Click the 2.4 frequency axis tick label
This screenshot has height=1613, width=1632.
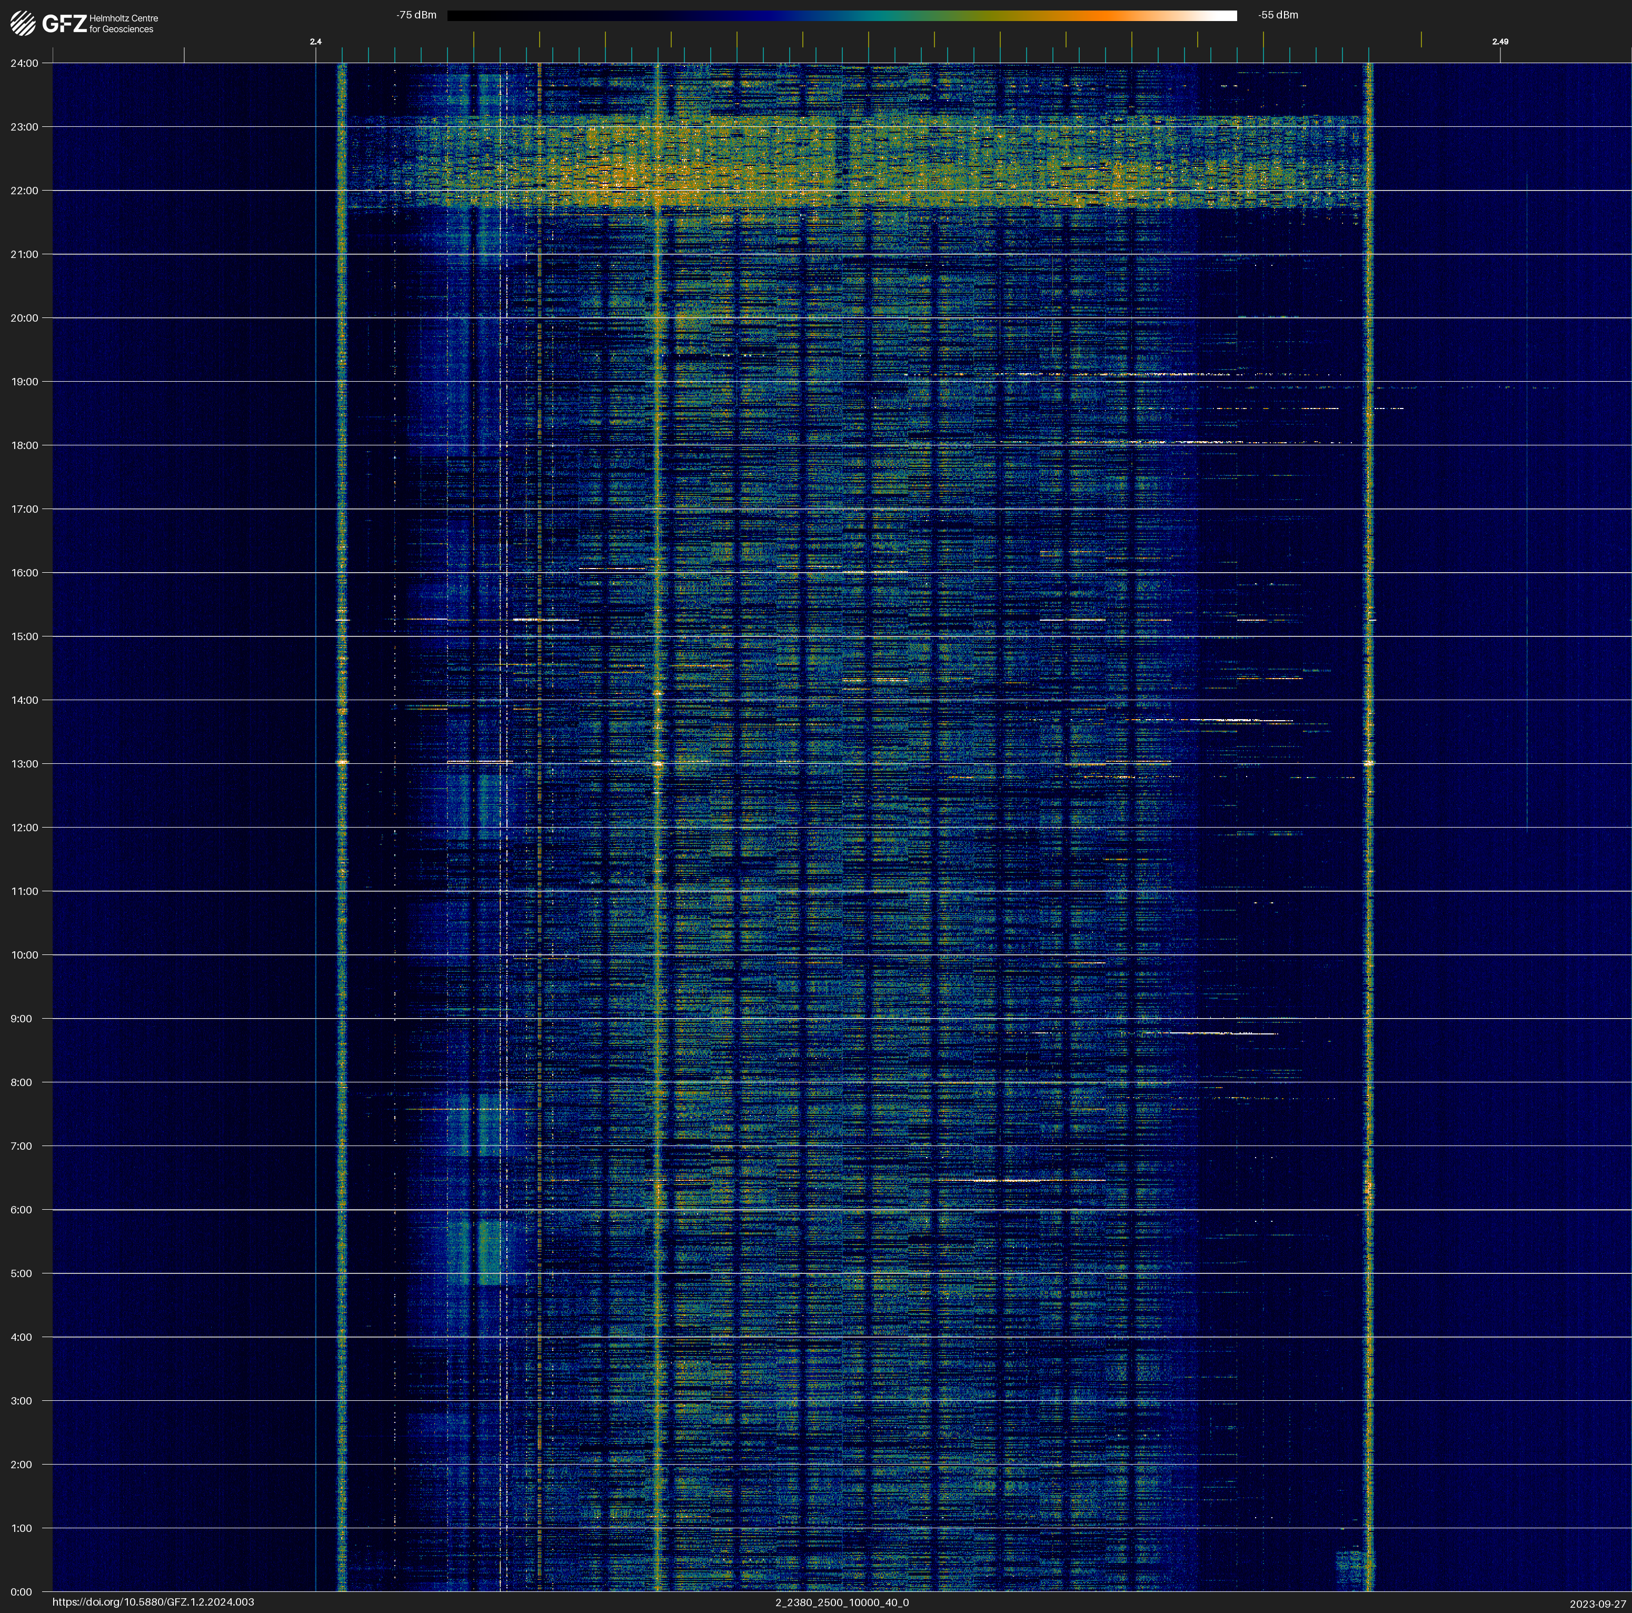316,42
